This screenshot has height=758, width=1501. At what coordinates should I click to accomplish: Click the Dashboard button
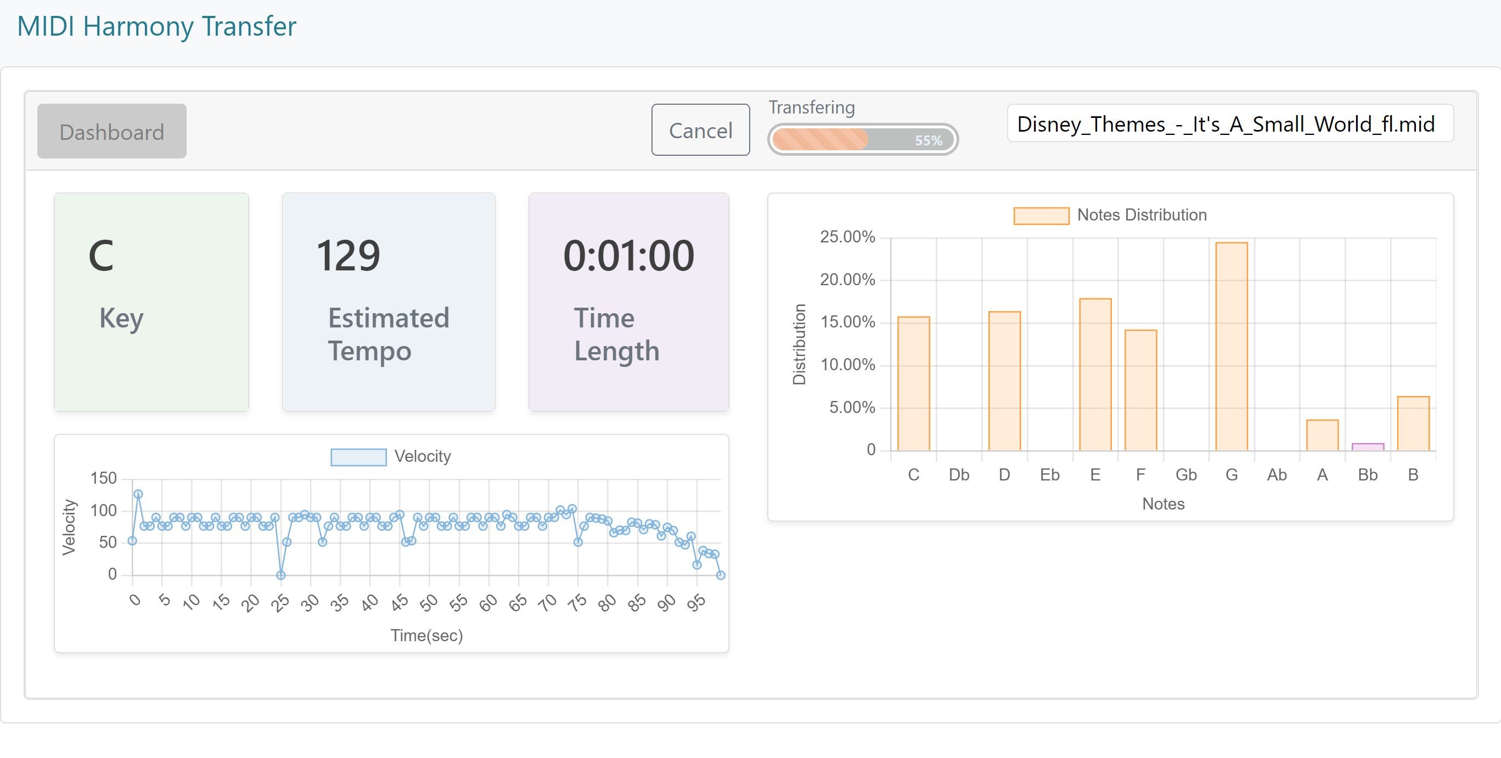tap(111, 132)
